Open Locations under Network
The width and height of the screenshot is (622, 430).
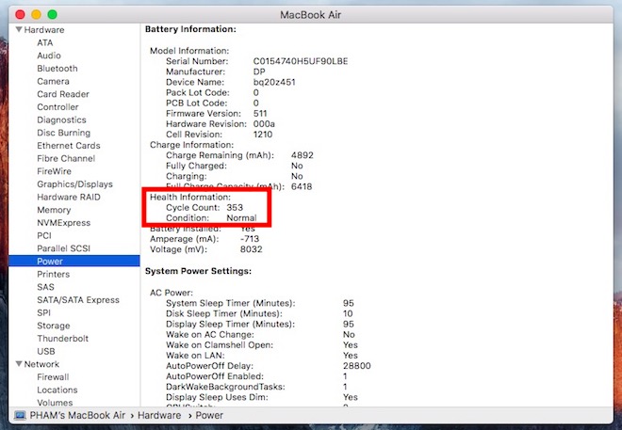pyautogui.click(x=57, y=390)
